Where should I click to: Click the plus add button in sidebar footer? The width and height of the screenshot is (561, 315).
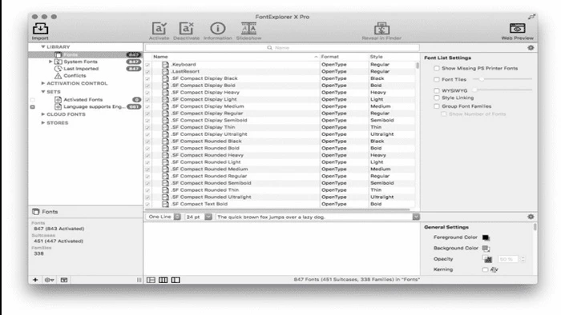35,280
